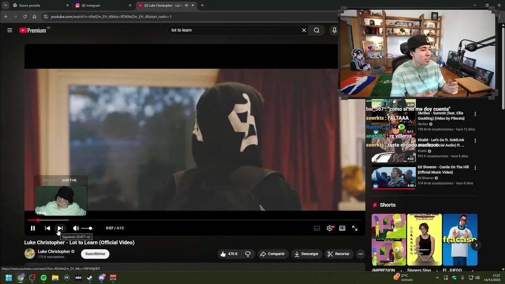This screenshot has width=505, height=284.
Task: Open the tab search dropdown
Action: point(5,6)
